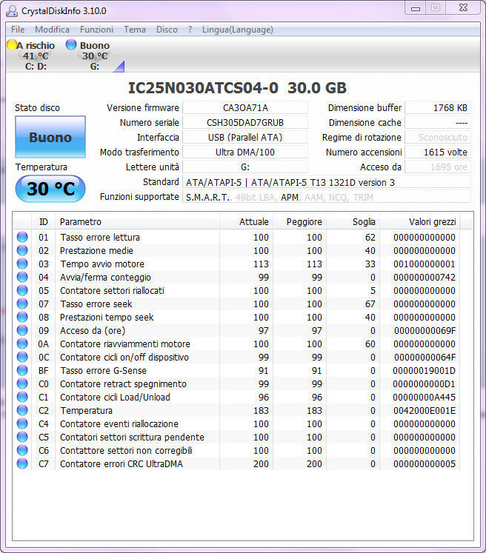Open the Funzioni menu
Screen dimensions: 486x553
(96, 30)
